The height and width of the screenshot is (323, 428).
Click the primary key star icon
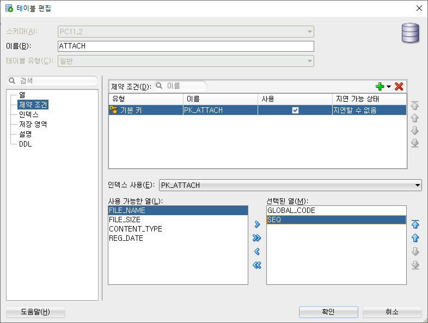[x=114, y=110]
